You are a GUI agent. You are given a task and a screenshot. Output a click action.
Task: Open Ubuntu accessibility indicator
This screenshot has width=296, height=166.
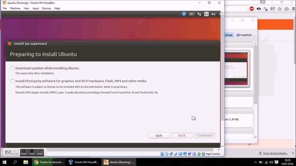[184, 14]
